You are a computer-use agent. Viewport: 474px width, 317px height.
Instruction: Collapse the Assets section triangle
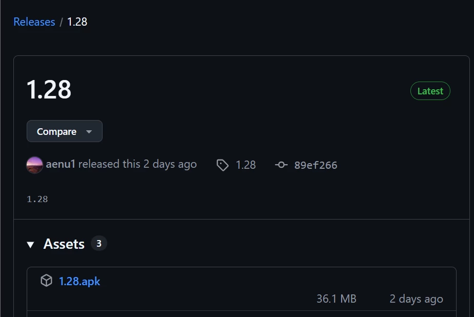tap(31, 245)
